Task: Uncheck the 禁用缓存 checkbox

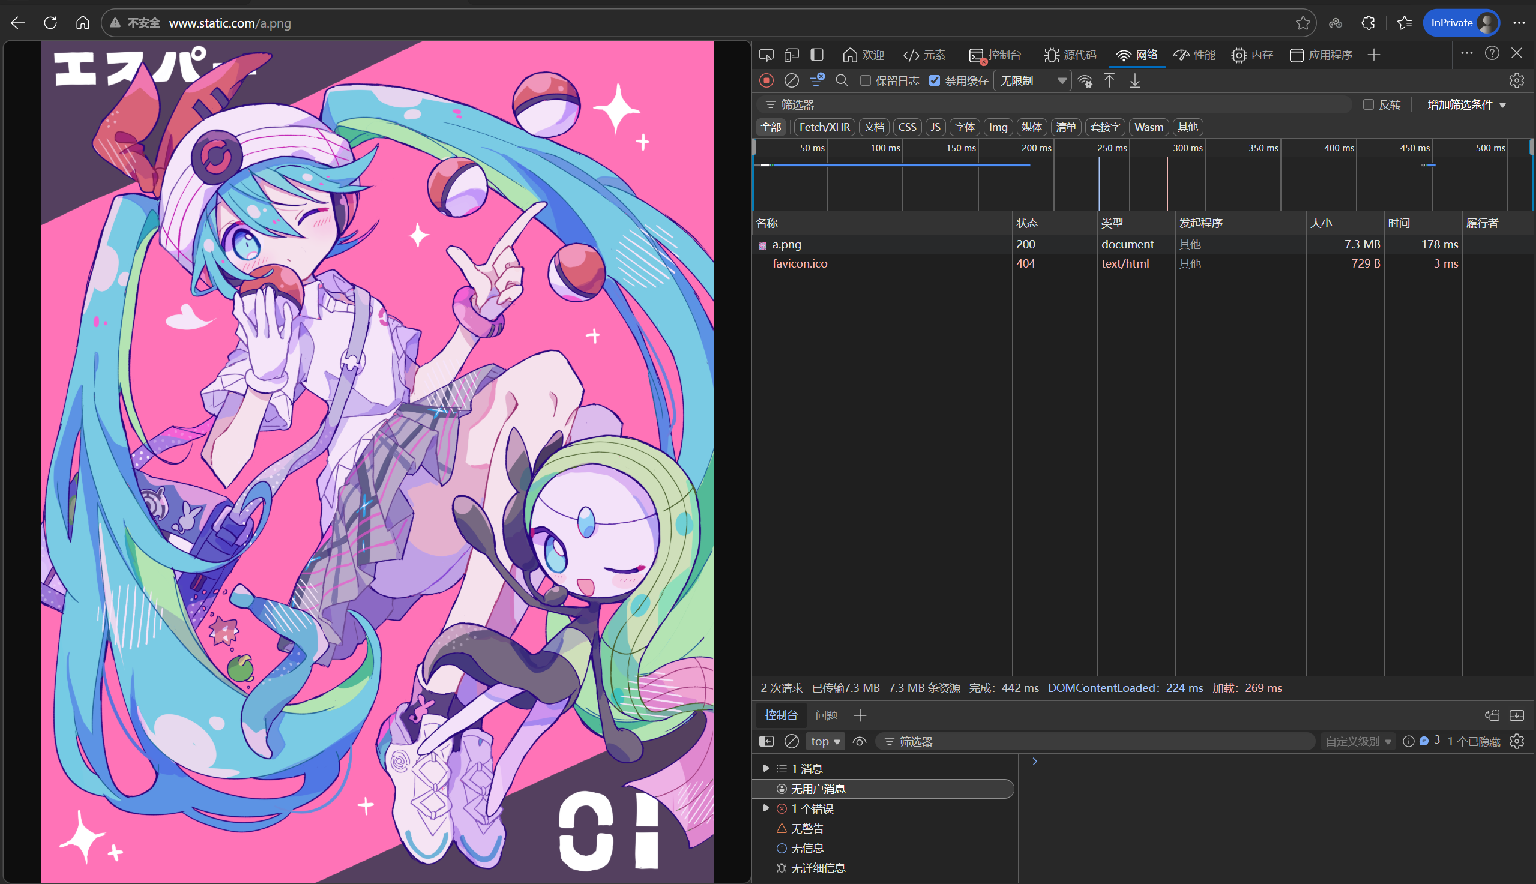Action: pyautogui.click(x=935, y=81)
